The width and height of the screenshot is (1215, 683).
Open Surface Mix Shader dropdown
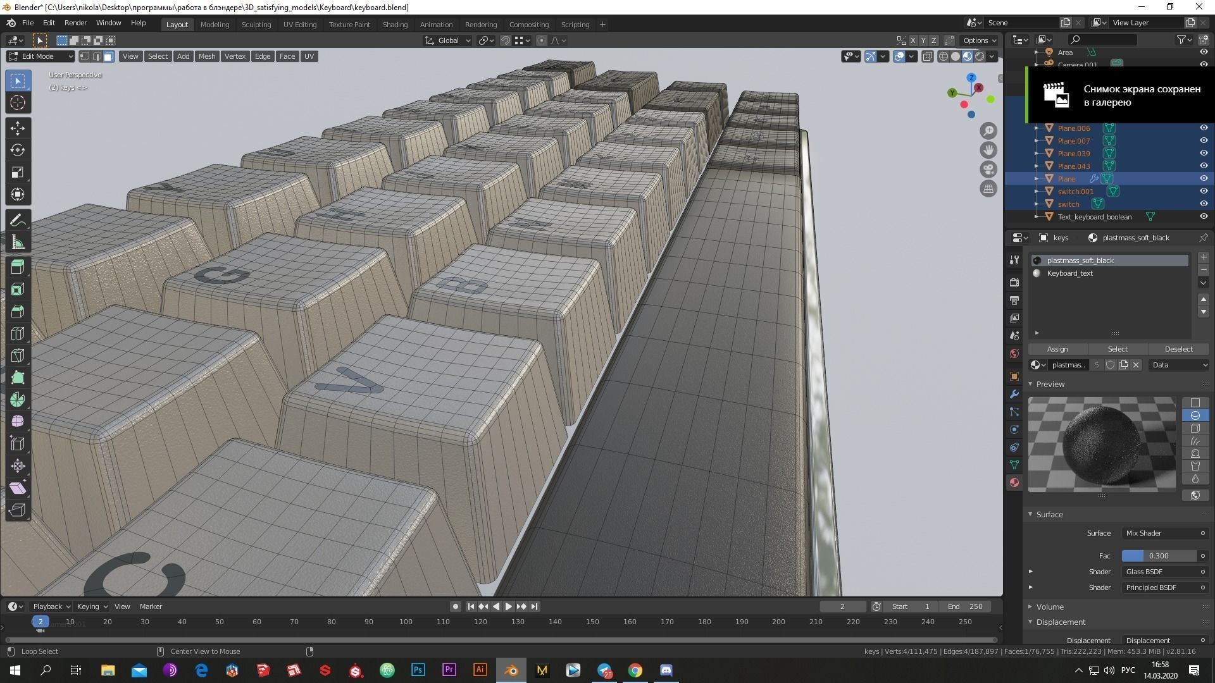[1165, 533]
